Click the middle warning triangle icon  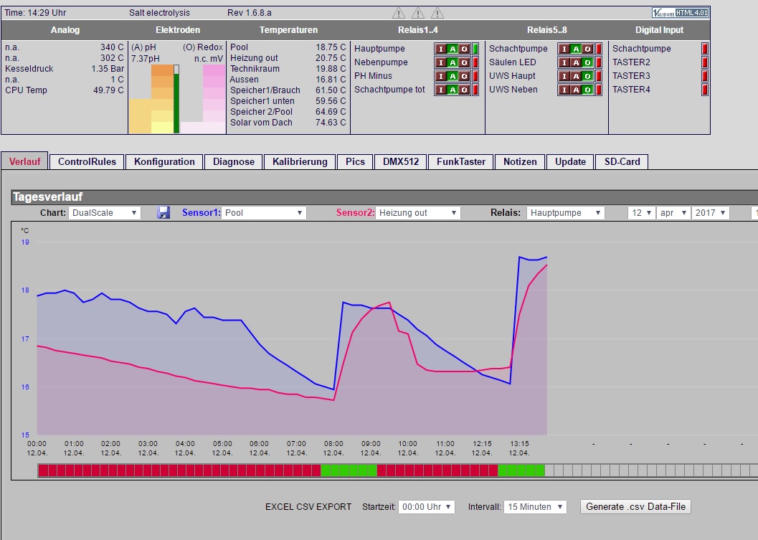[x=417, y=13]
